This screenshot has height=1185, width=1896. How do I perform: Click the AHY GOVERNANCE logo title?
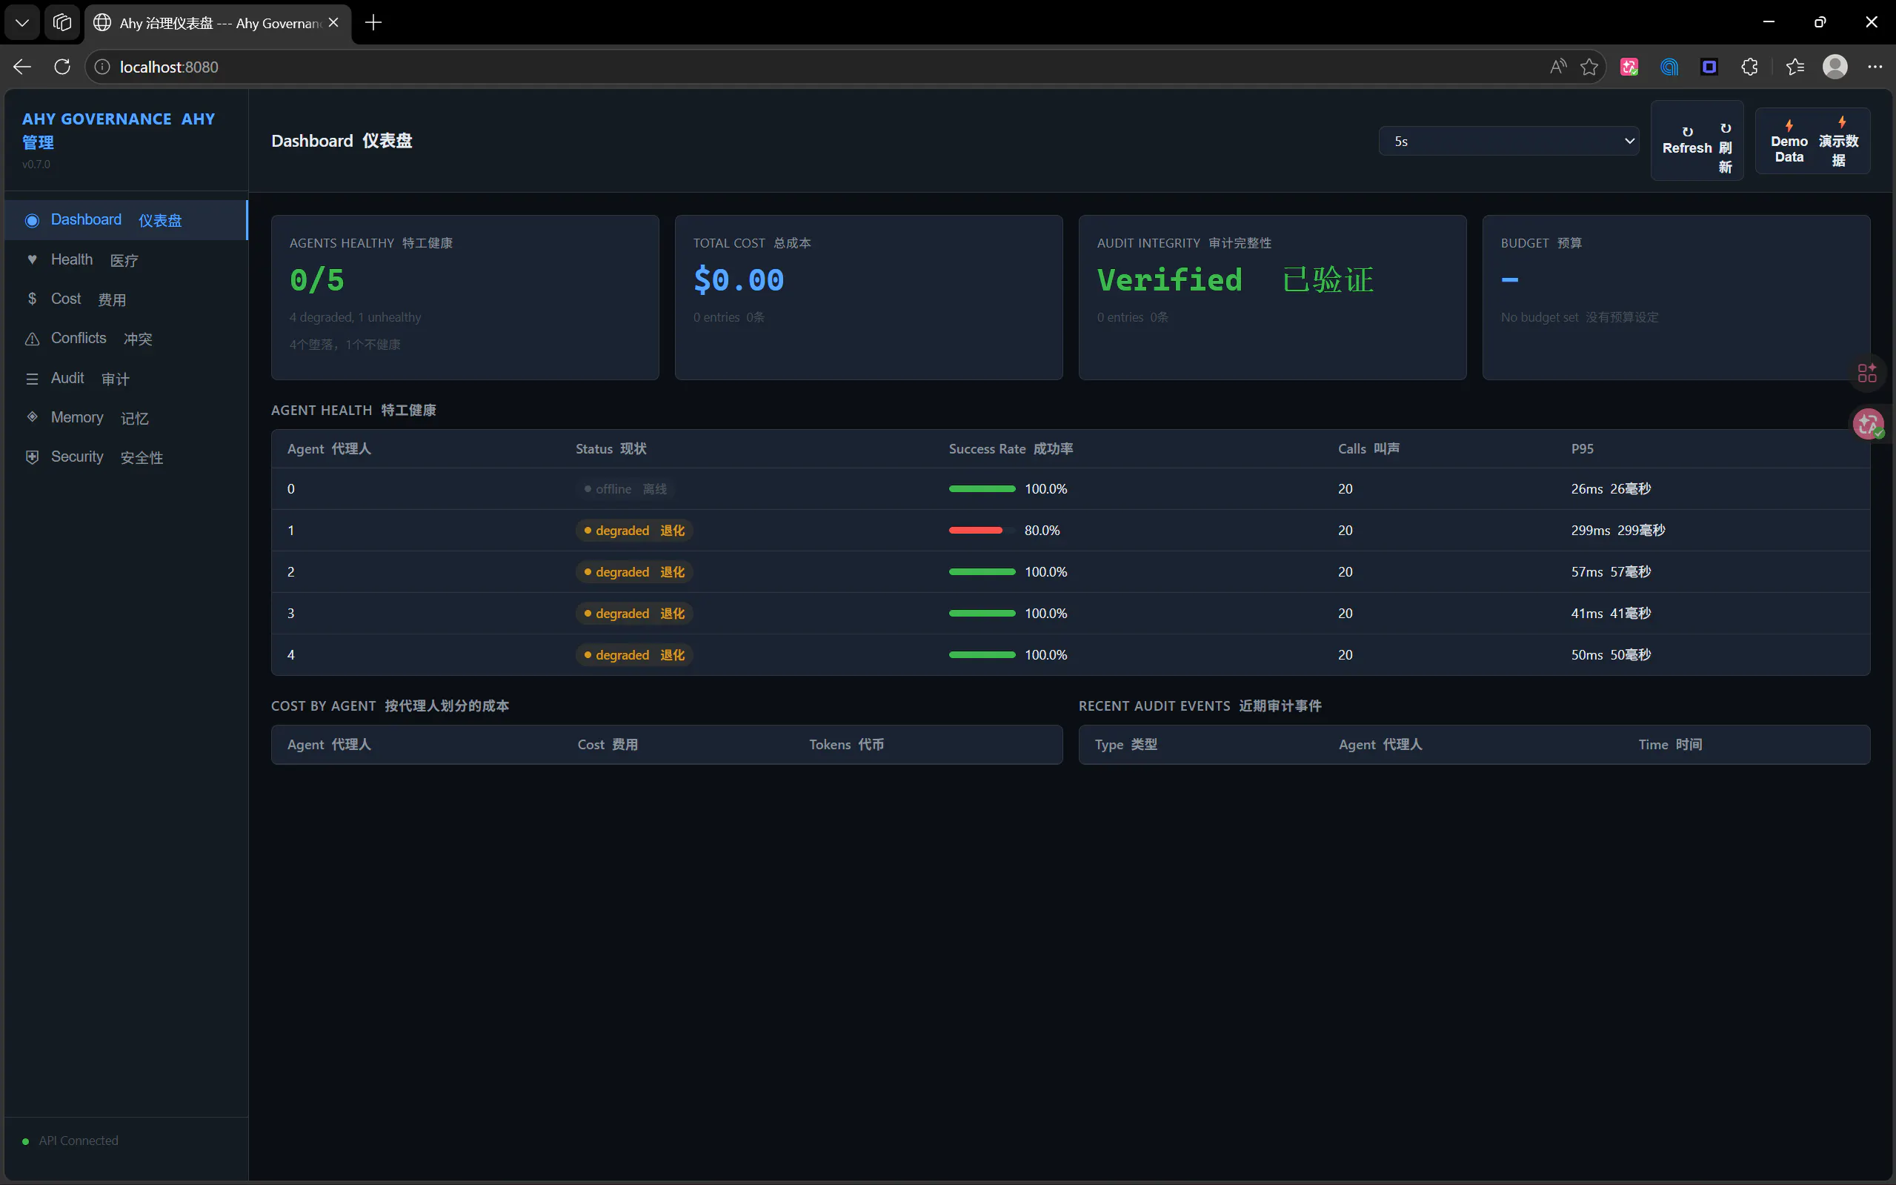119,130
